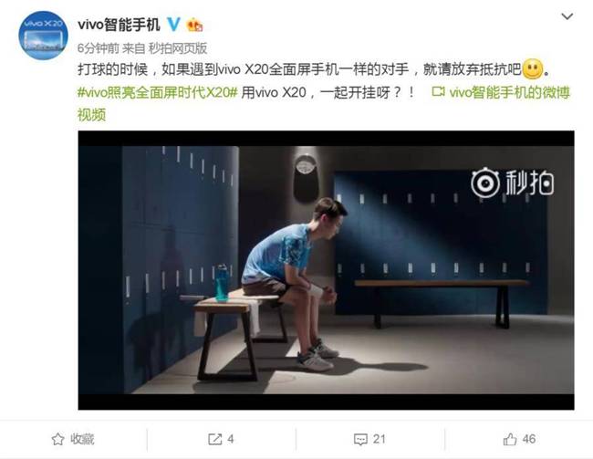The image size is (593, 459).
Task: Open the vivo X20 profile avatar
Action: pyautogui.click(x=43, y=36)
